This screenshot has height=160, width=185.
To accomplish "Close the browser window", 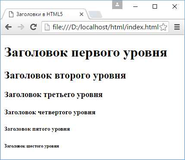I will [x=175, y=6].
